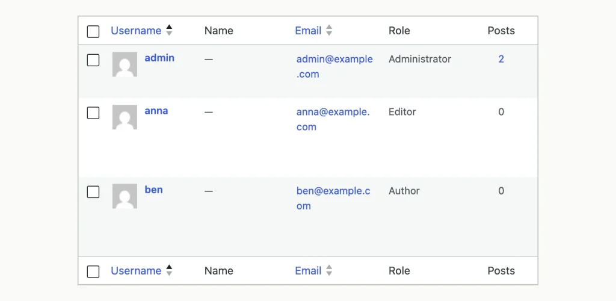Click the Posts column header

[x=501, y=31]
